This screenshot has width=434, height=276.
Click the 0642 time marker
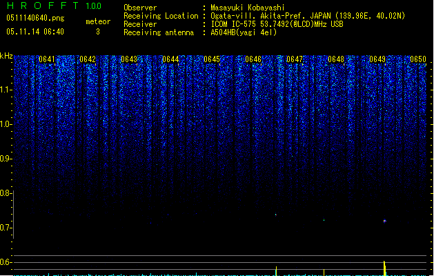click(x=88, y=59)
